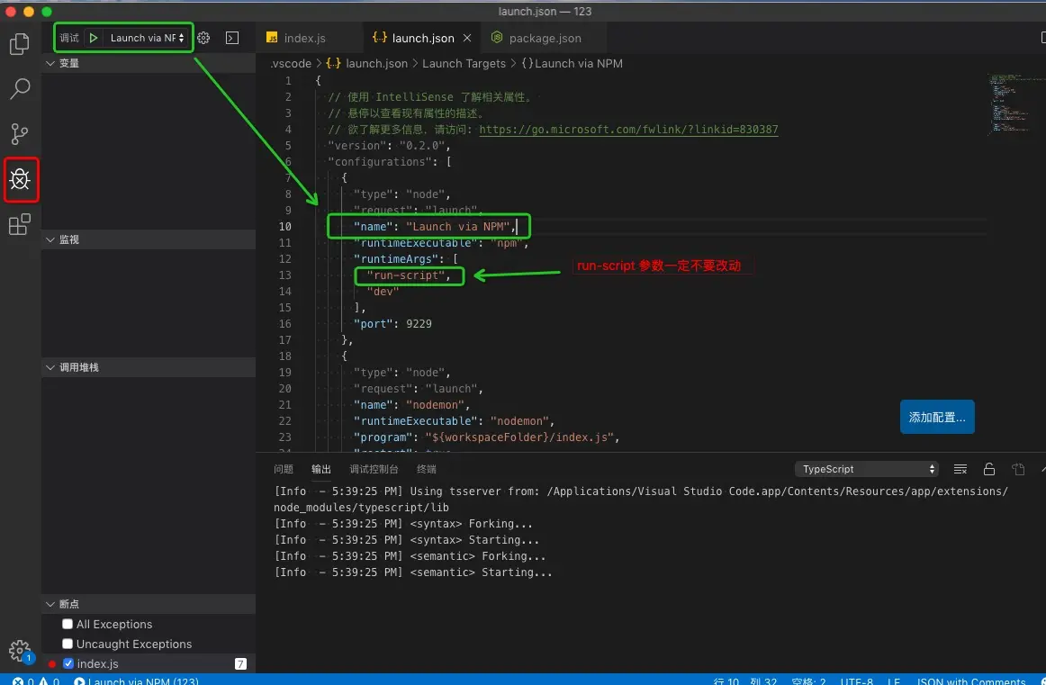This screenshot has height=685, width=1046.
Task: Open the TypeScript output channel dropdown
Action: (867, 469)
